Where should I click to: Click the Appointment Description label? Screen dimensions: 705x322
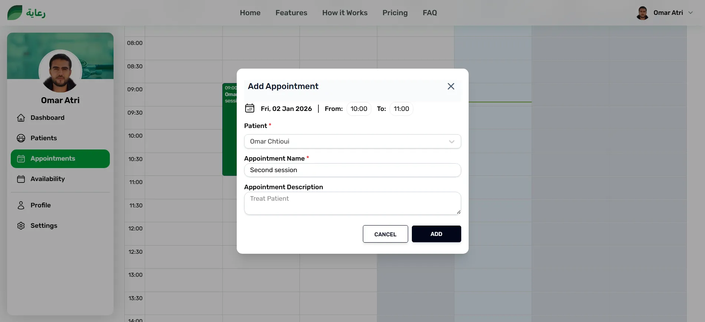pos(283,187)
